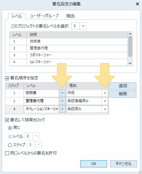
Task: Expand the 承認準備済み reason dropdown
Action: click(105, 101)
